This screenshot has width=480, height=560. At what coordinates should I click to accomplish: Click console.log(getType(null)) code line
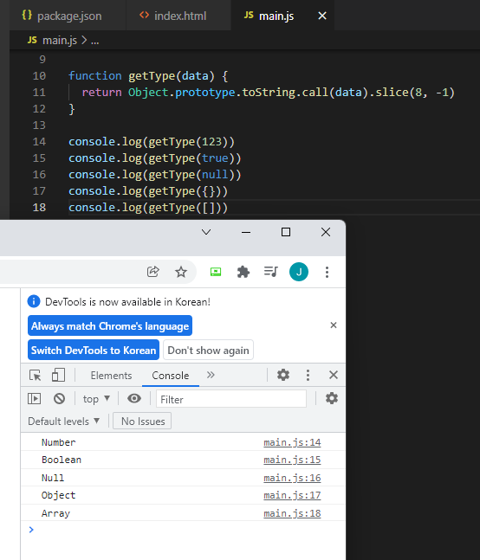[155, 175]
